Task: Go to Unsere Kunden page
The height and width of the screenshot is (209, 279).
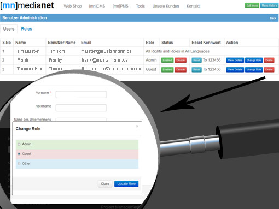Action: coord(166,6)
